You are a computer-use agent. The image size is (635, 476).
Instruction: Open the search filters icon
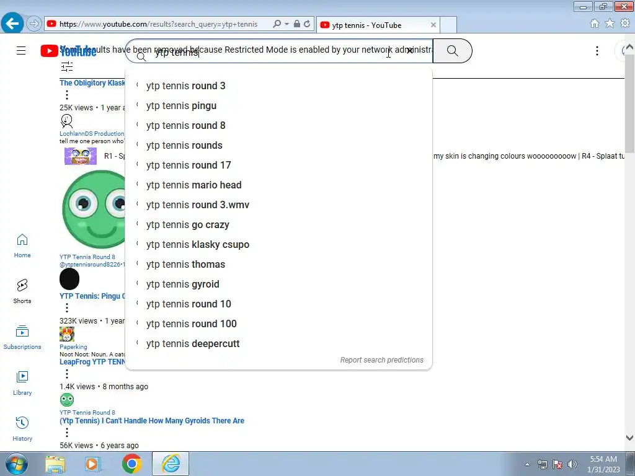click(67, 66)
